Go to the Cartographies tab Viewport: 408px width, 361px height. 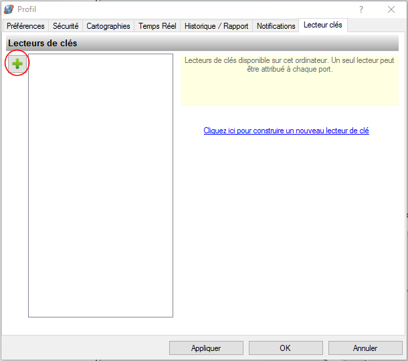(x=108, y=26)
